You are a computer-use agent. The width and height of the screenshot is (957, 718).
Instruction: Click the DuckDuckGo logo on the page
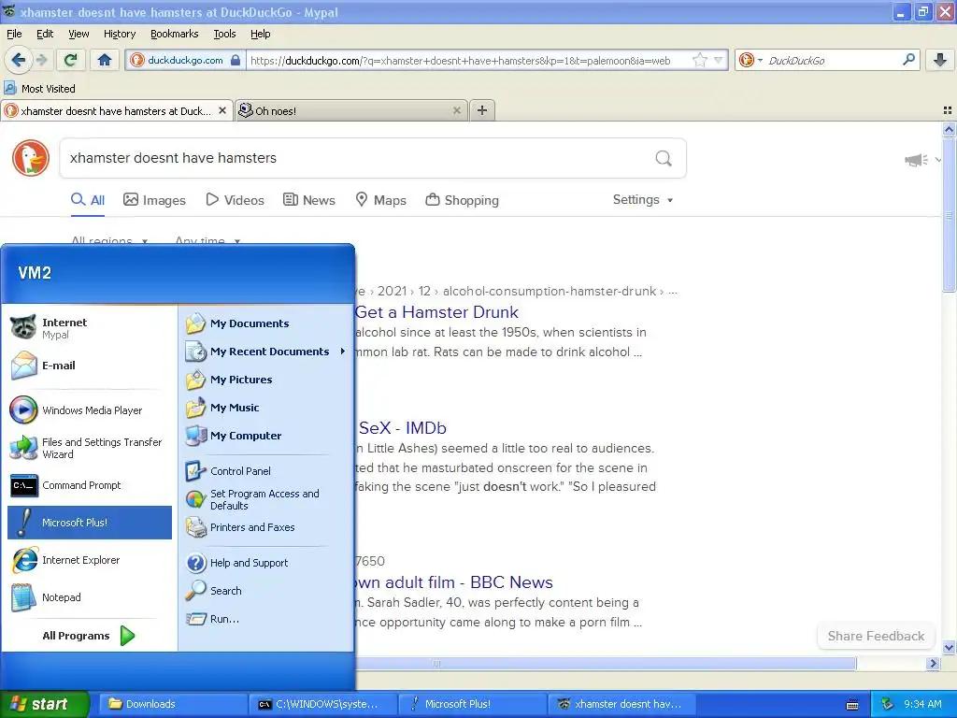(31, 158)
